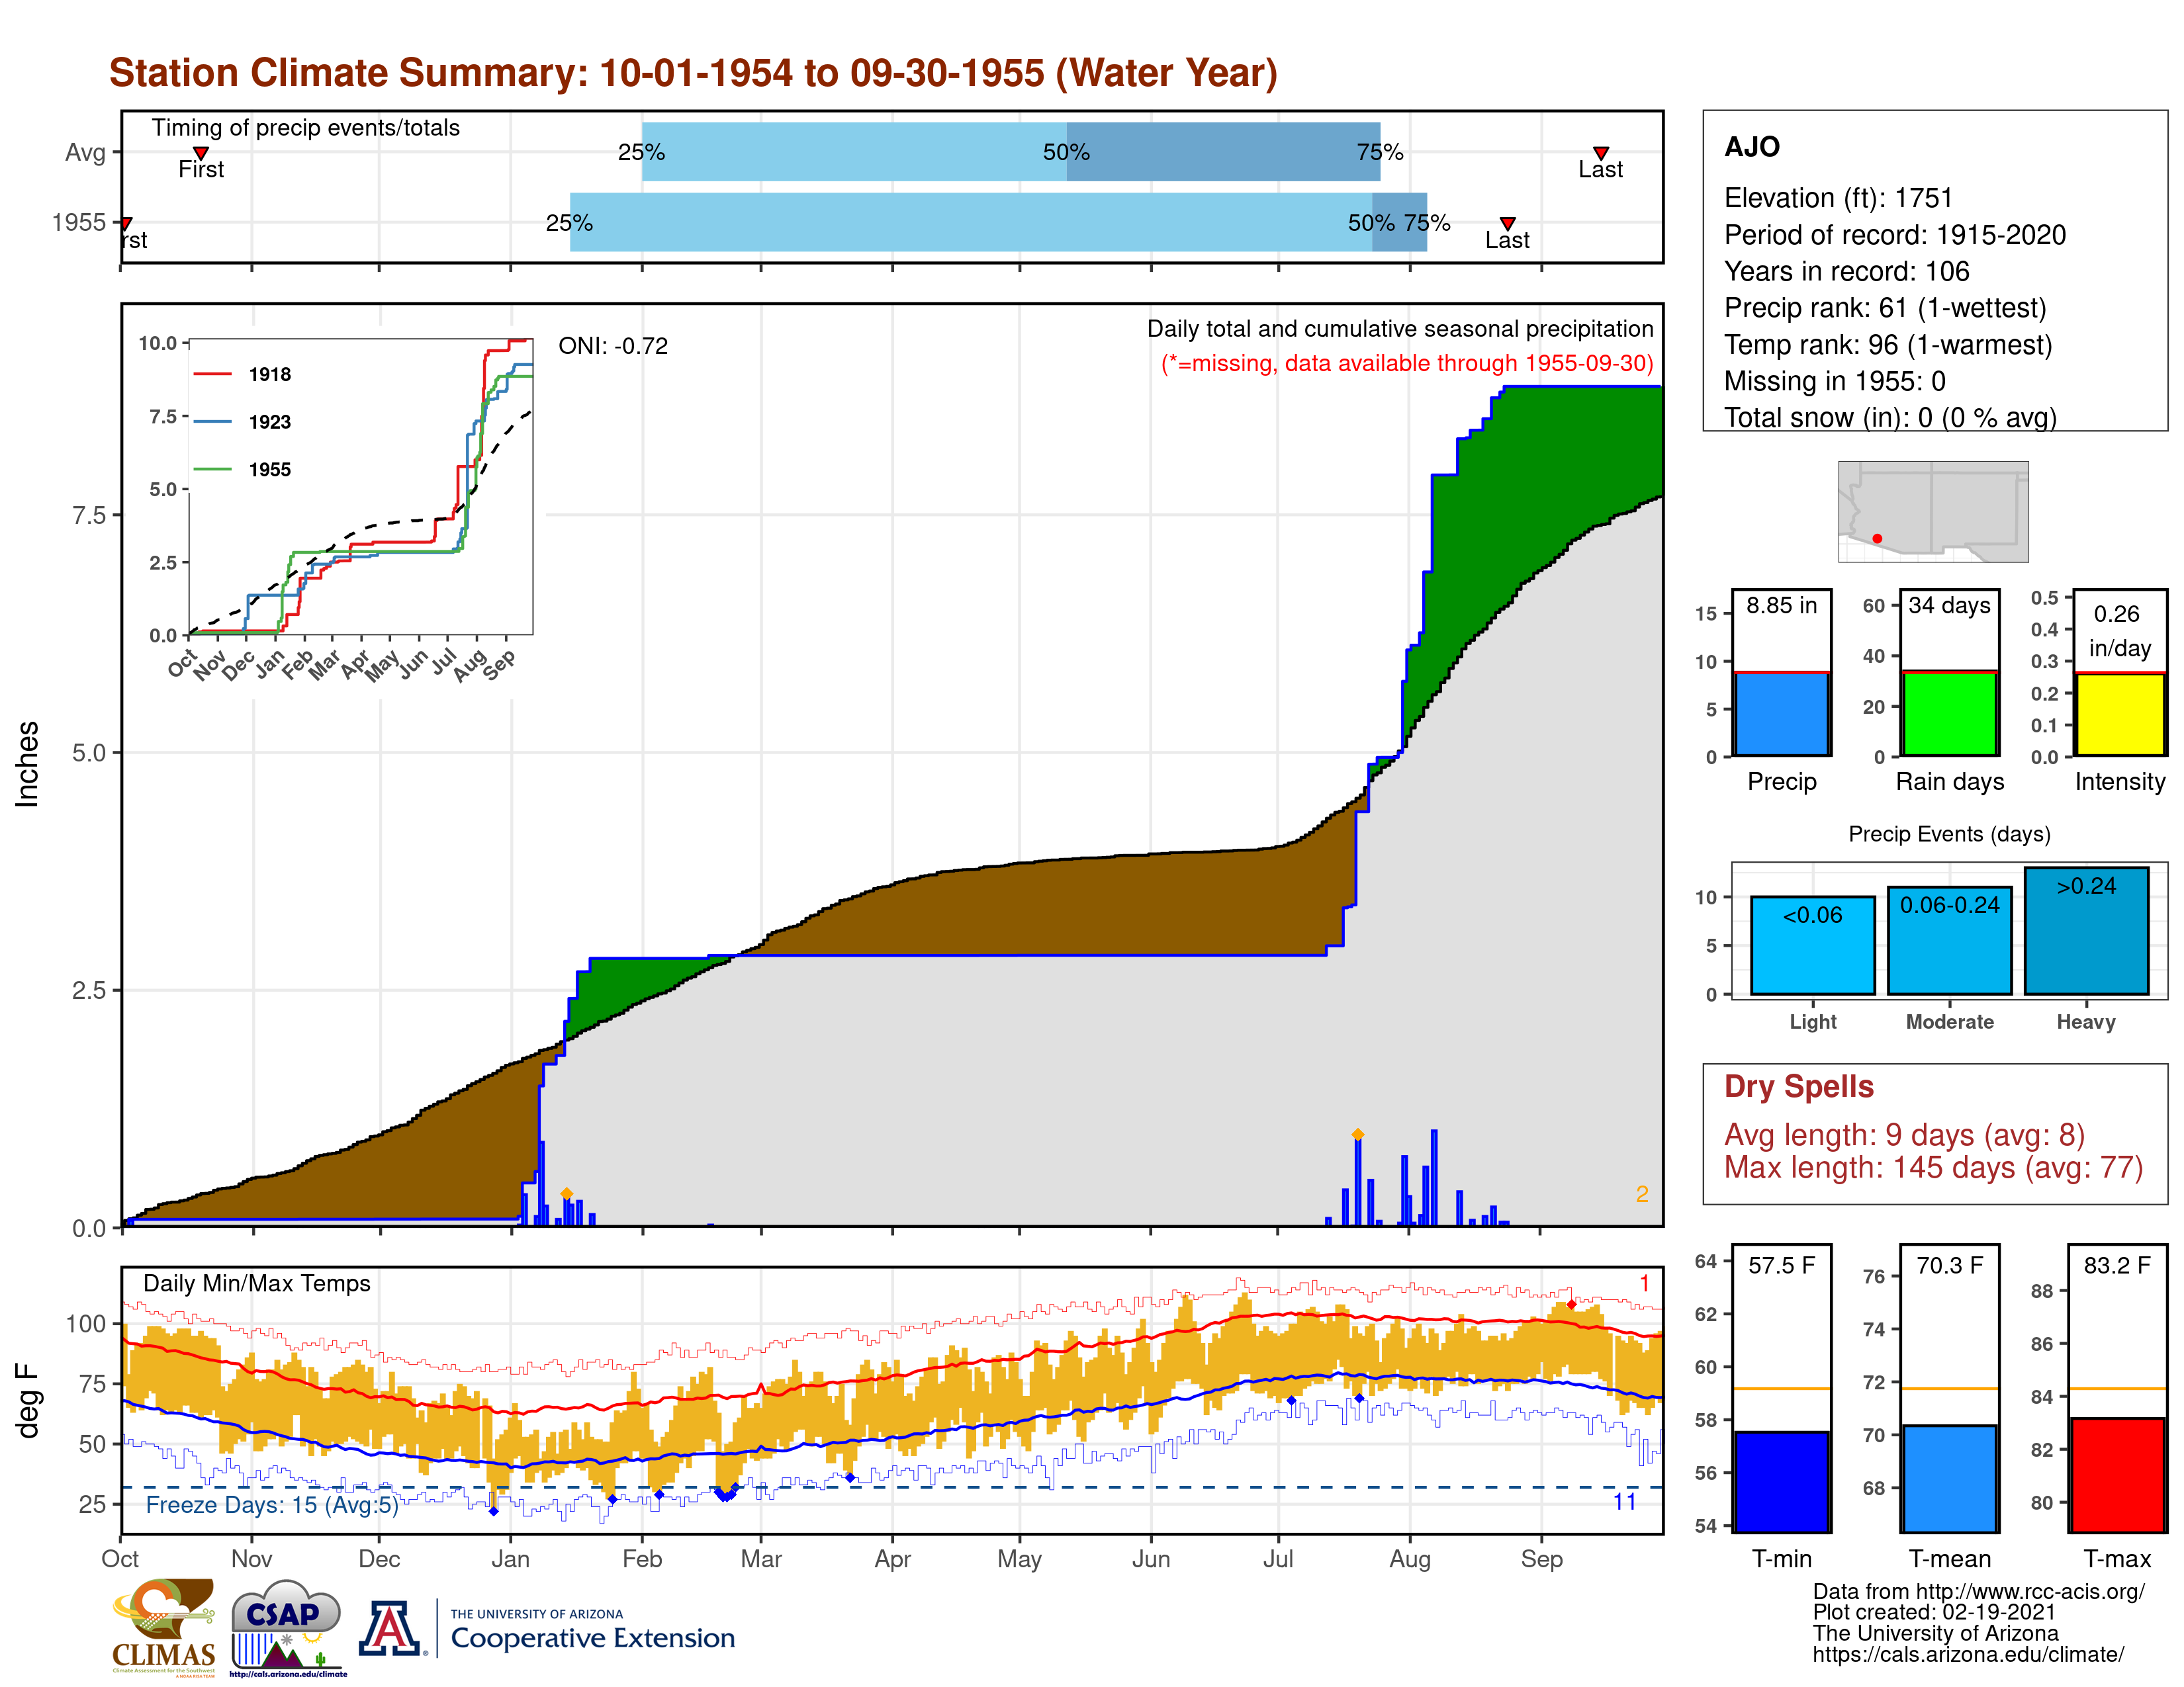Image resolution: width=2184 pixels, height=1687 pixels.
Task: Click the AJO station name heading
Action: point(1752,147)
